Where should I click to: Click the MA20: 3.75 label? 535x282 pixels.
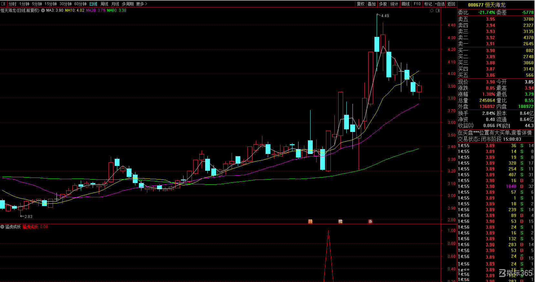coord(96,10)
